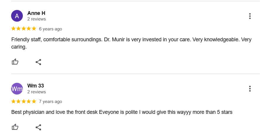Click the '7 years ago' timestamp
Screen dimensions: 276x139
50,102
